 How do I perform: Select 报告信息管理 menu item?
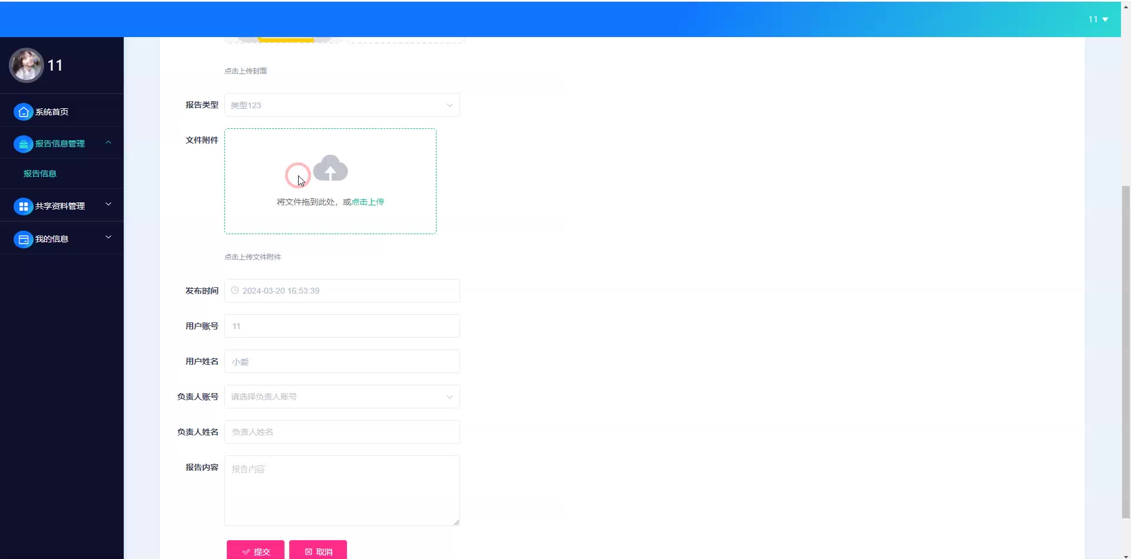tap(62, 144)
